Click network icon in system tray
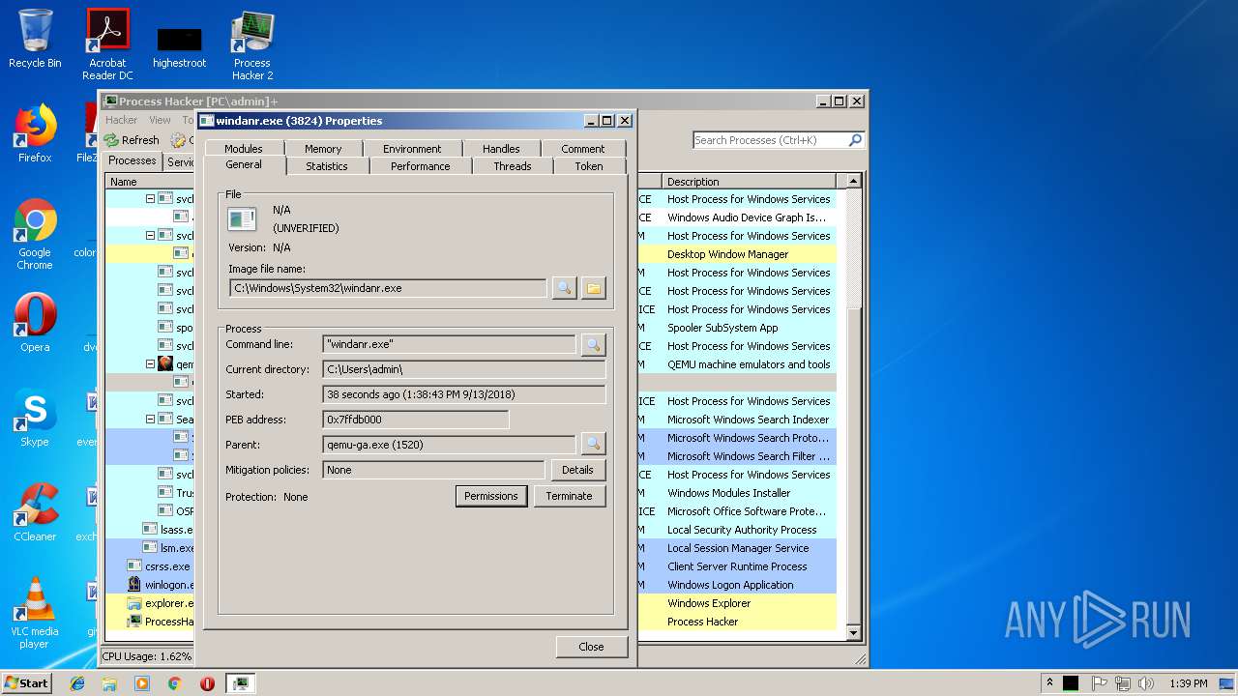Viewport: 1238px width, 696px height. [x=1122, y=682]
